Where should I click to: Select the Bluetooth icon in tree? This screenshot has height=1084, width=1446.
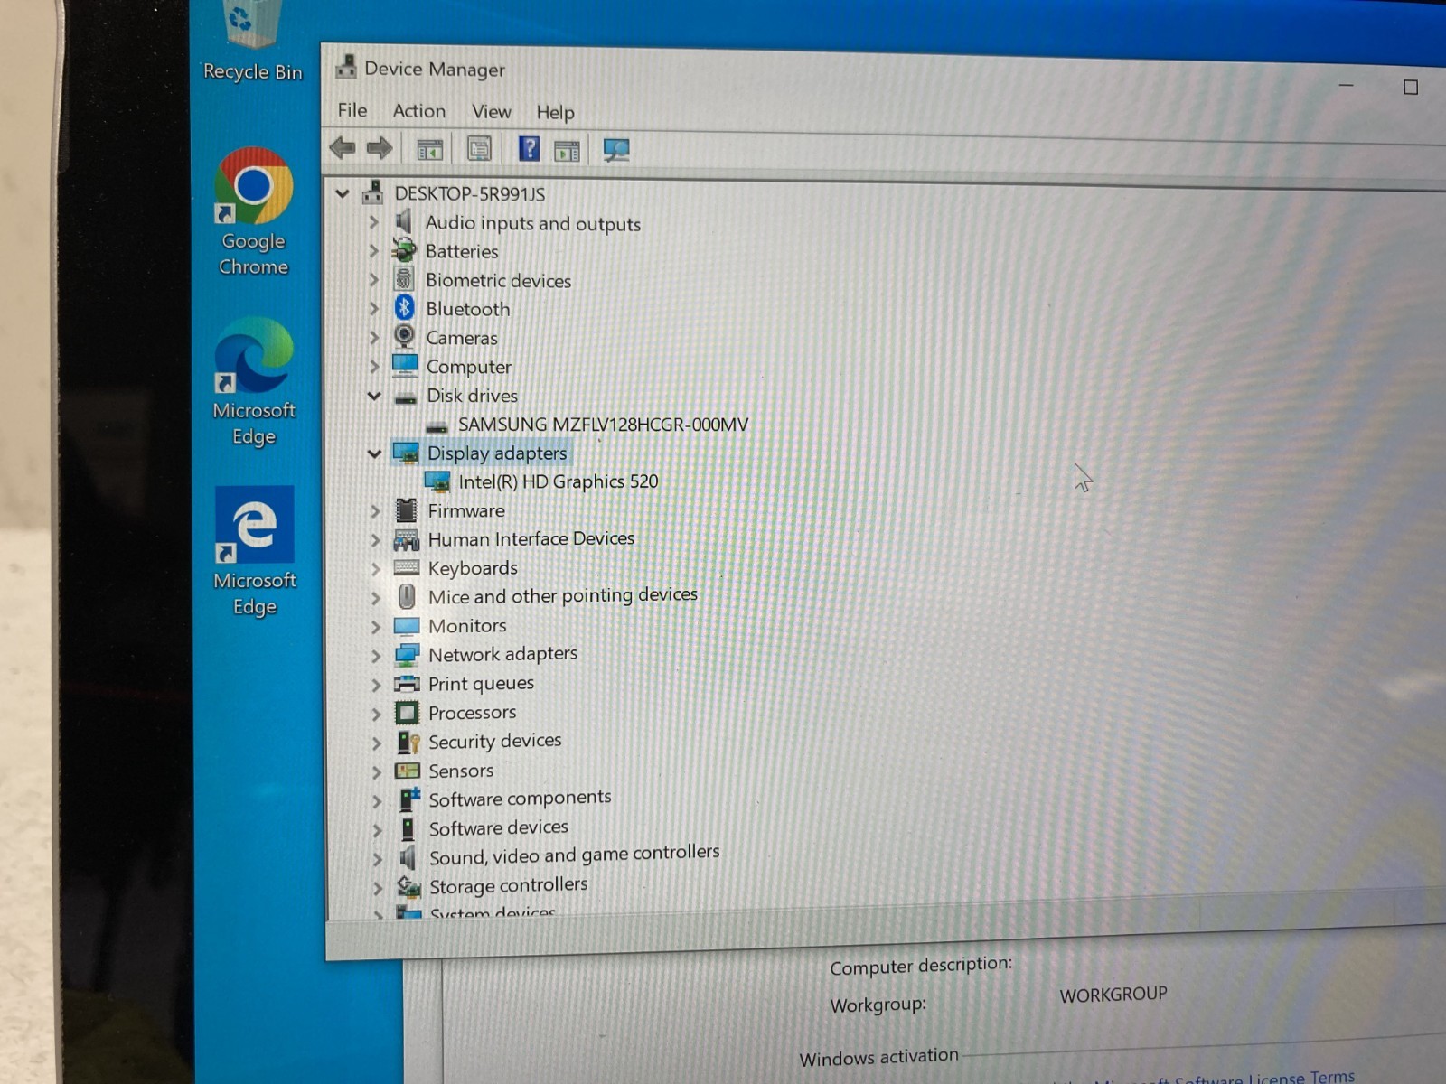[404, 308]
